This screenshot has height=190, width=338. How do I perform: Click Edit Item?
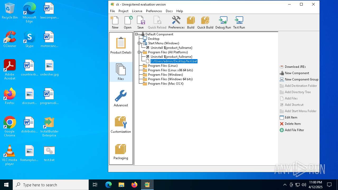[288, 117]
